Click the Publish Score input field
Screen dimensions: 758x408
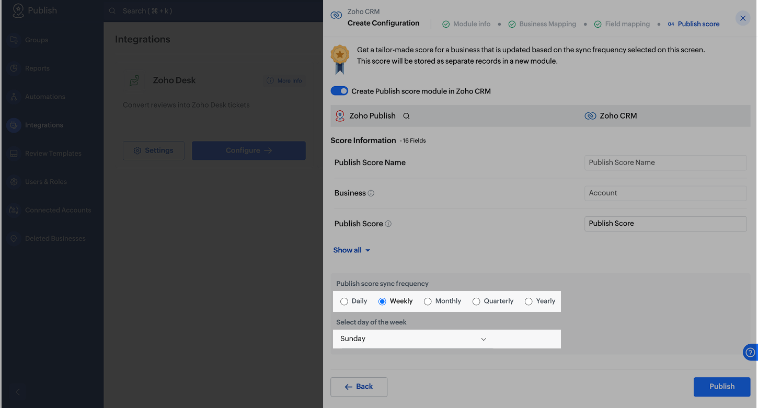[665, 224]
